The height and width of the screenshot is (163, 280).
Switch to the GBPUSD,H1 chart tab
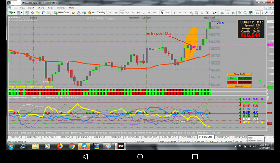33,137
